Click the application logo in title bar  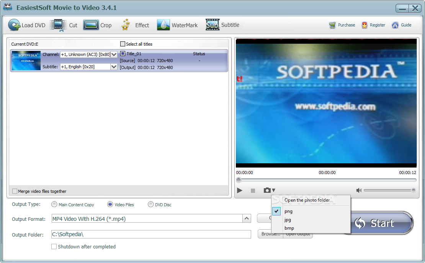tap(8, 7)
